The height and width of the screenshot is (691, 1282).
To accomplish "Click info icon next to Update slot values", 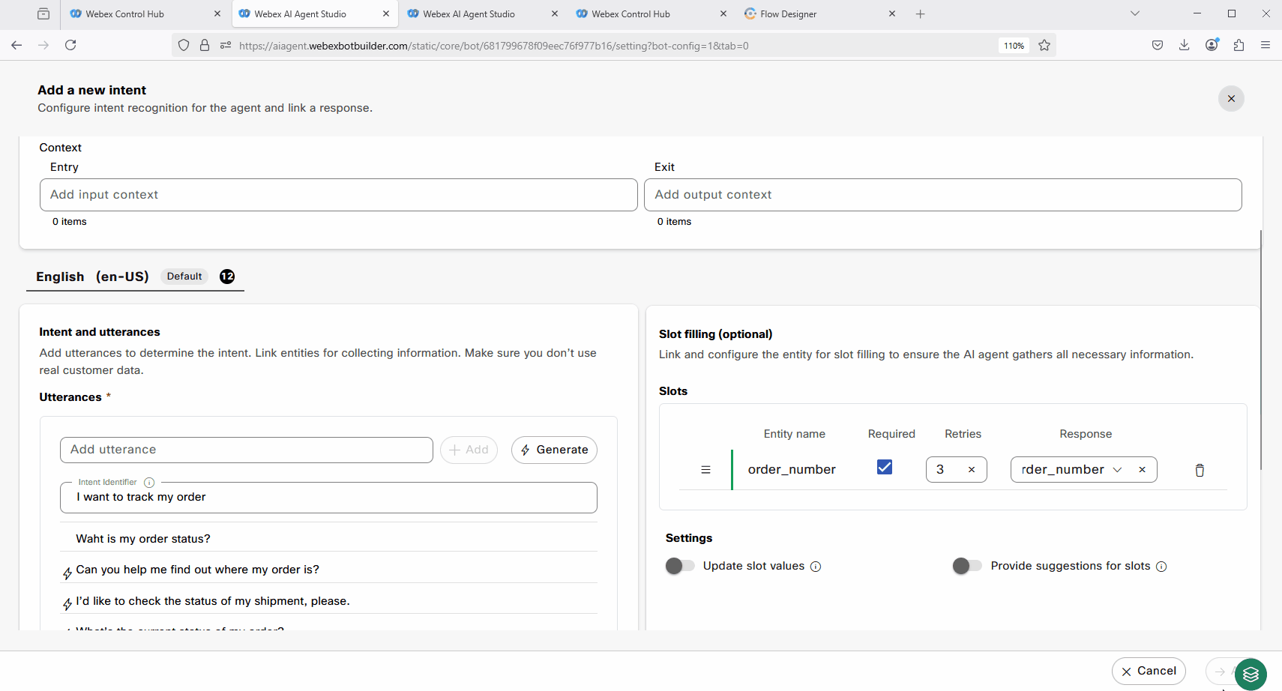I will click(816, 567).
